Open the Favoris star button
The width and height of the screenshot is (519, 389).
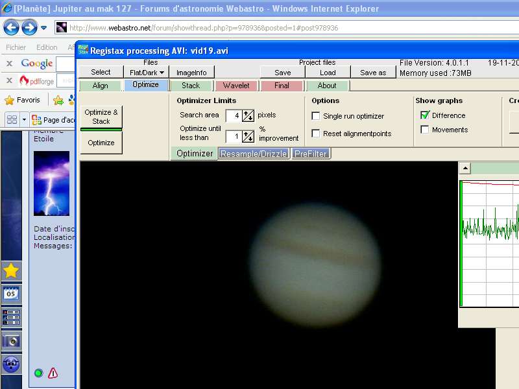(x=23, y=100)
